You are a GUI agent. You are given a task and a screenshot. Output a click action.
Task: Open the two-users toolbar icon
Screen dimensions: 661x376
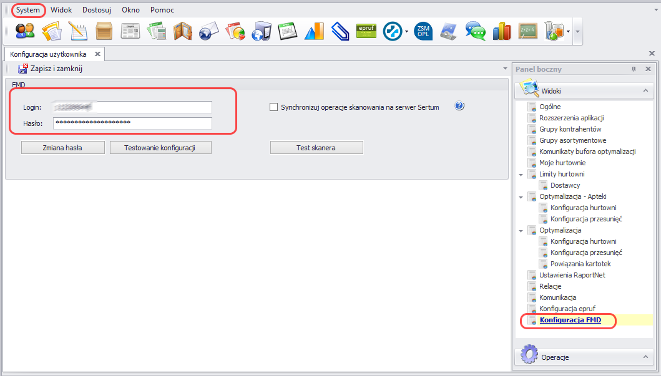[25, 30]
